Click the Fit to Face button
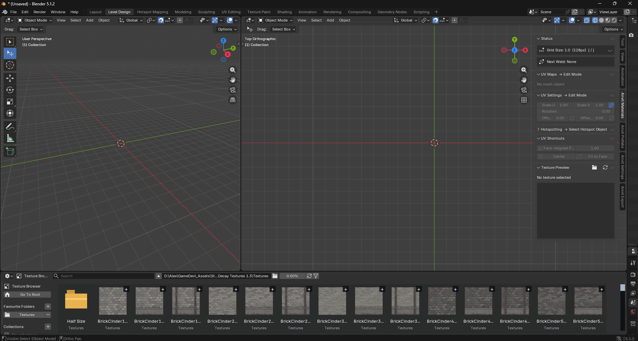 click(595, 157)
